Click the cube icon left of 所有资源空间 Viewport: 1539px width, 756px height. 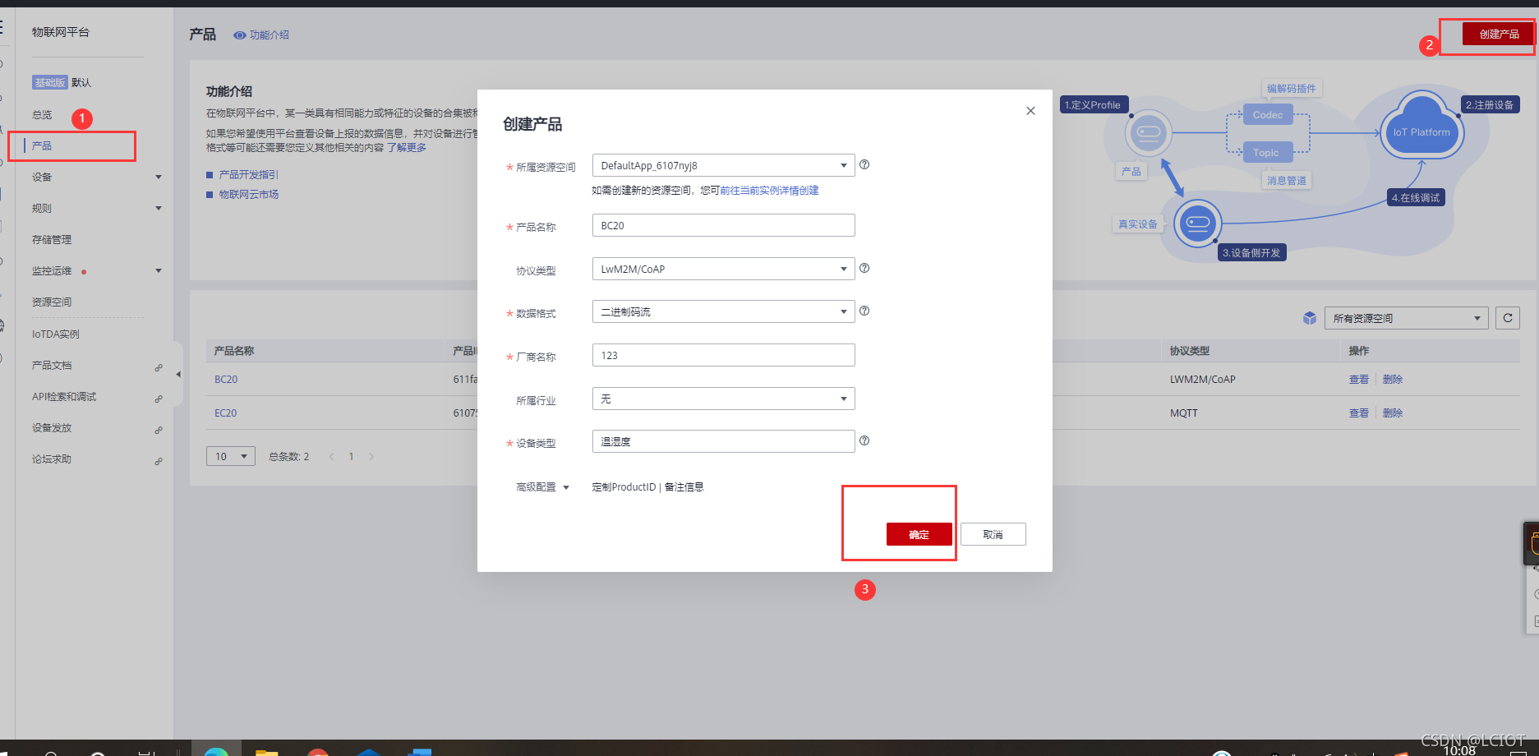[1310, 318]
